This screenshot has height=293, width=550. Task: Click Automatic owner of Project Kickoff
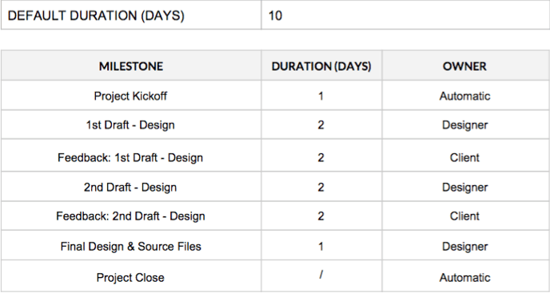464,96
